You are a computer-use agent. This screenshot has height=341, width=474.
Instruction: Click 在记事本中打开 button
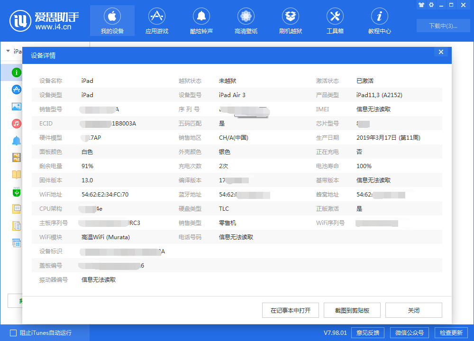(x=291, y=310)
